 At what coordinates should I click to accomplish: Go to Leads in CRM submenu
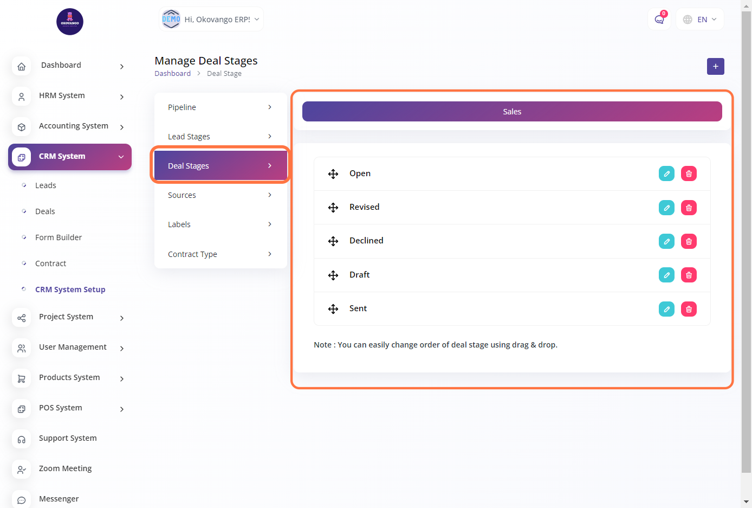46,185
